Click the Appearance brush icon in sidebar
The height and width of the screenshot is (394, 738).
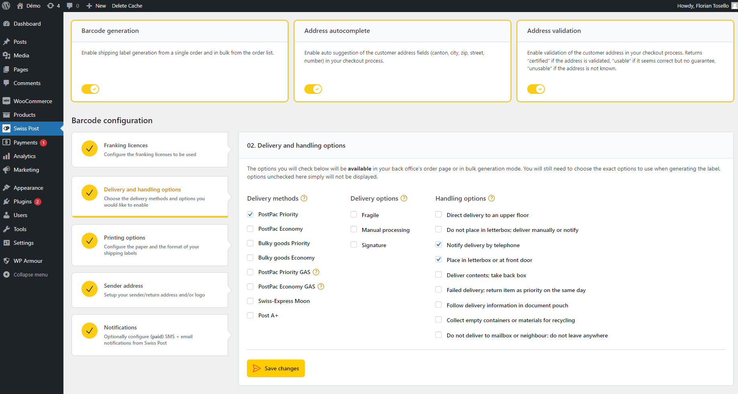[6, 187]
